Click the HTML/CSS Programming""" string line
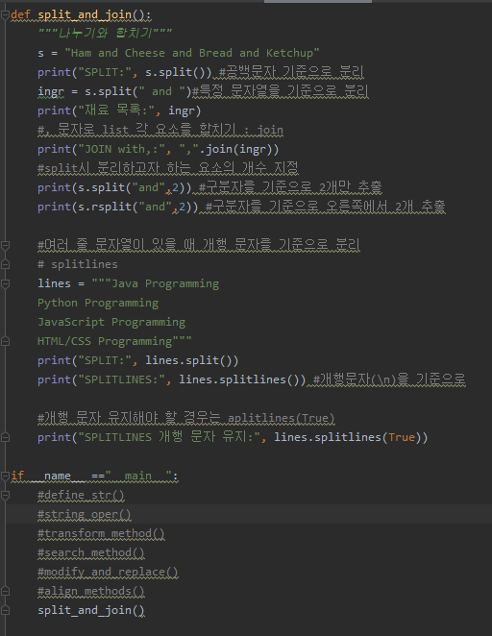The height and width of the screenshot is (636, 492). pos(114,341)
